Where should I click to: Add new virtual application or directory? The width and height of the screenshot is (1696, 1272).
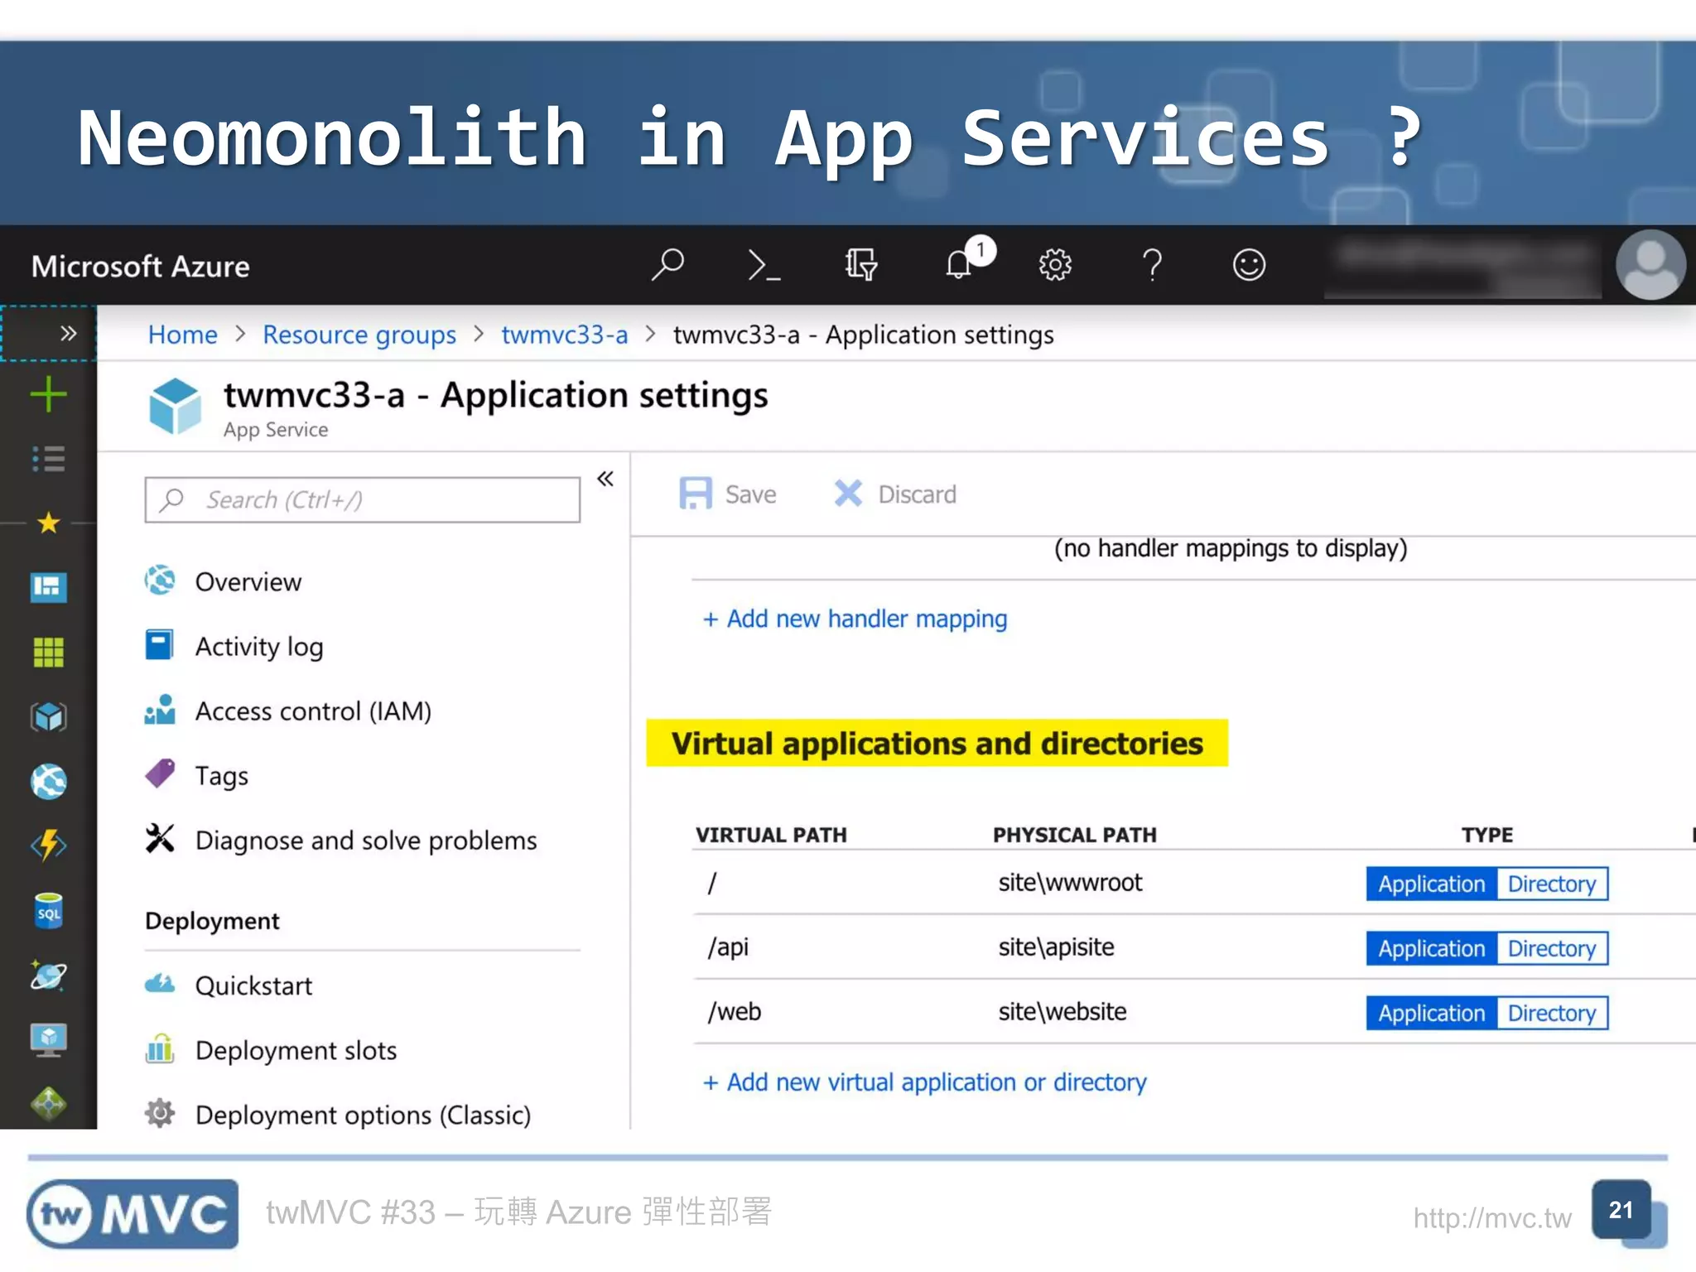point(924,1082)
